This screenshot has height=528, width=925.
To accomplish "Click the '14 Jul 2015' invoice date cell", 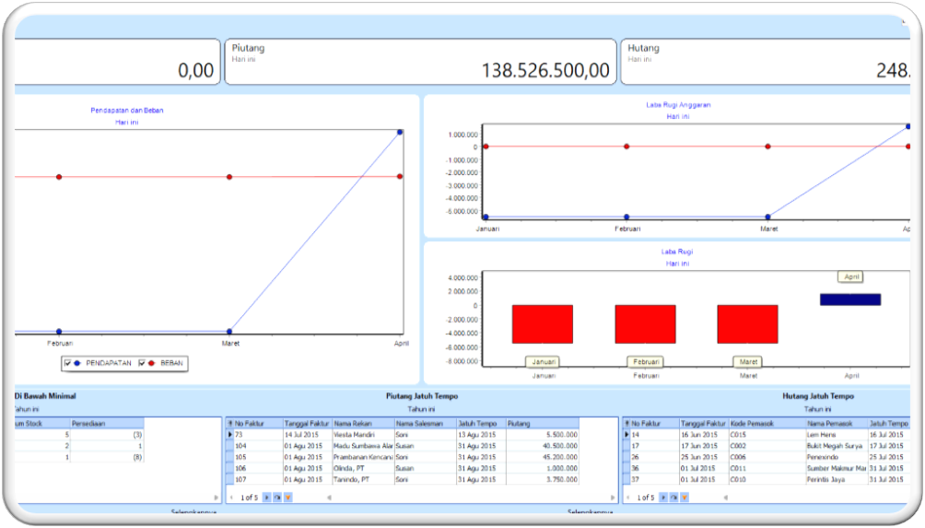I will [x=308, y=435].
